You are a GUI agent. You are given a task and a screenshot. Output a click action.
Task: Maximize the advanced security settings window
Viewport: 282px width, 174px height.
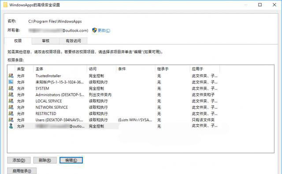(260, 5)
